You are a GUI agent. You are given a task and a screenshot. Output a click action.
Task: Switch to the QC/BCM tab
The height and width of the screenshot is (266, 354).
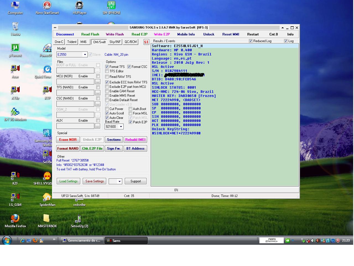pos(131,42)
